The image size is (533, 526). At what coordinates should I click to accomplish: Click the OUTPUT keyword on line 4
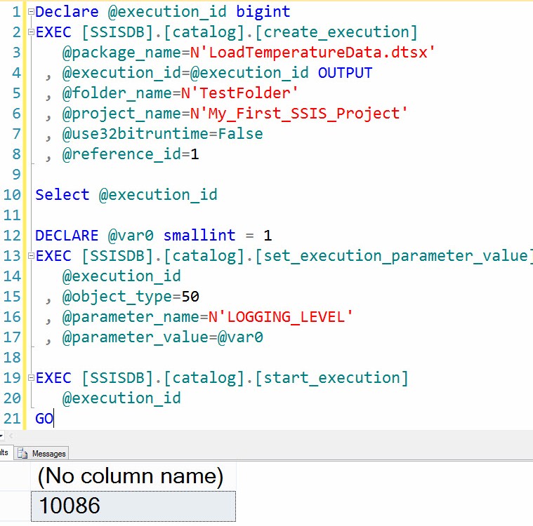click(x=346, y=73)
